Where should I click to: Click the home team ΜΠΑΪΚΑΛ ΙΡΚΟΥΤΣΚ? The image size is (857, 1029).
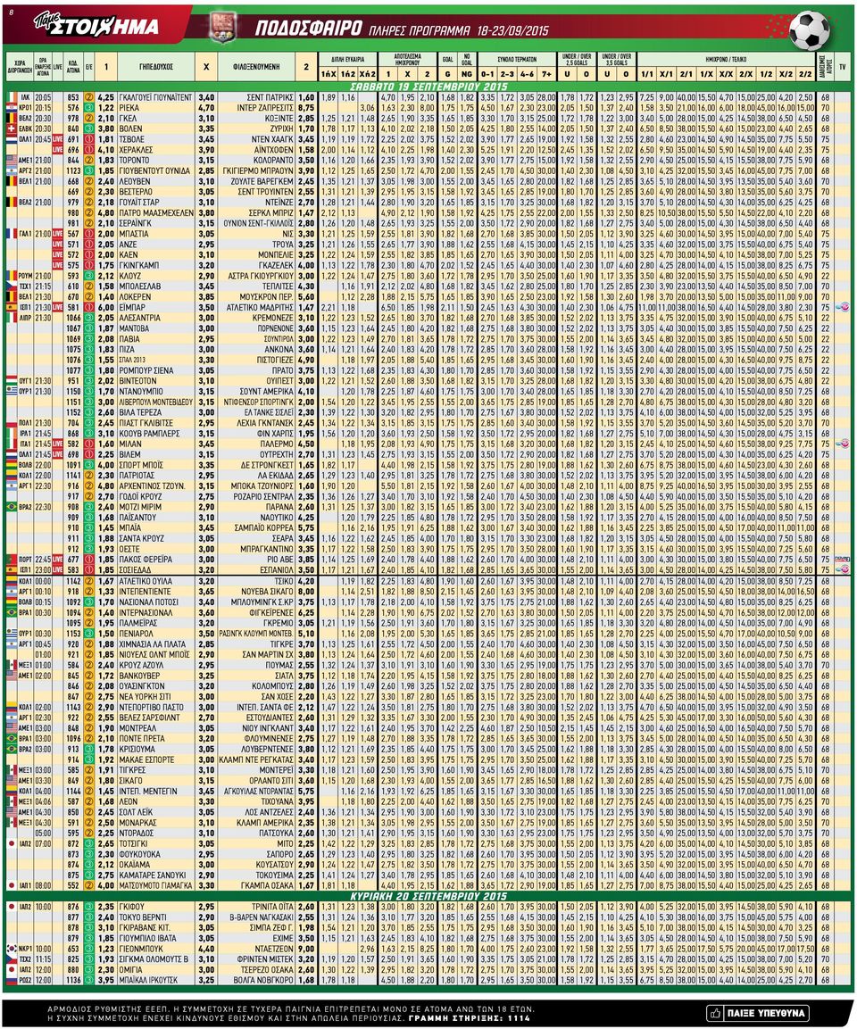[148, 980]
